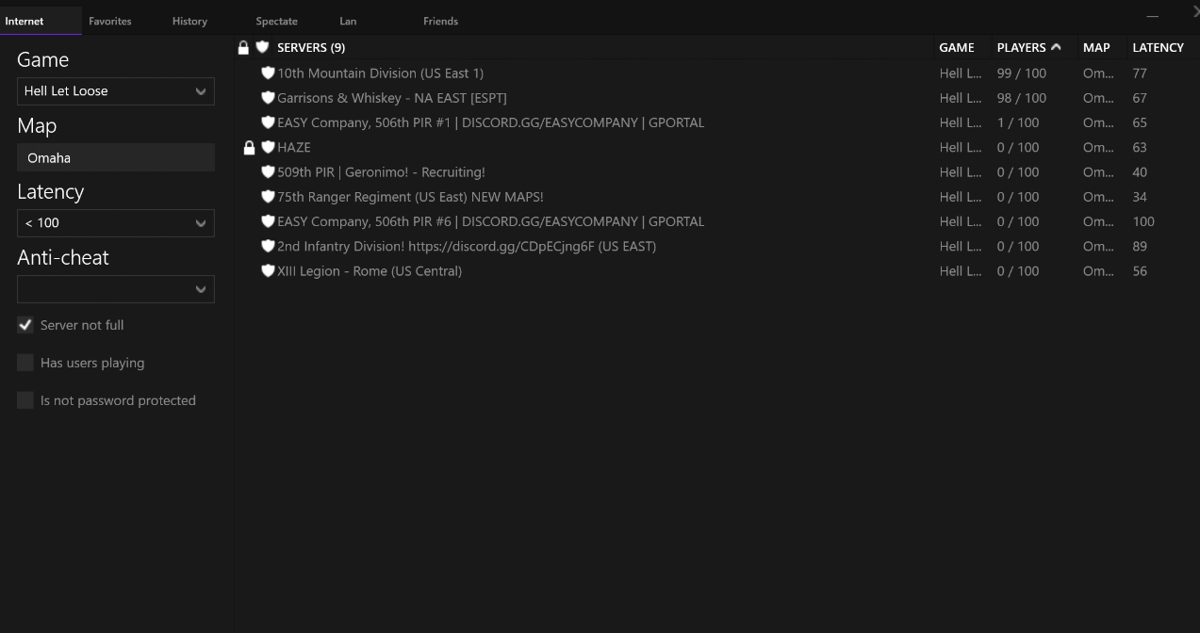Screen dimensions: 1200x633
Task: Click the padlock icon in the servers header
Action: (243, 48)
